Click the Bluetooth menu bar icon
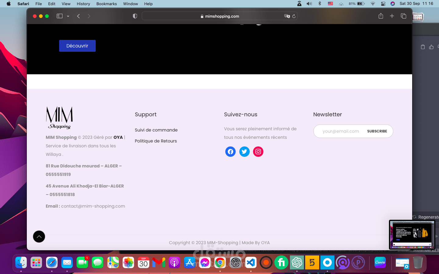 320,4
